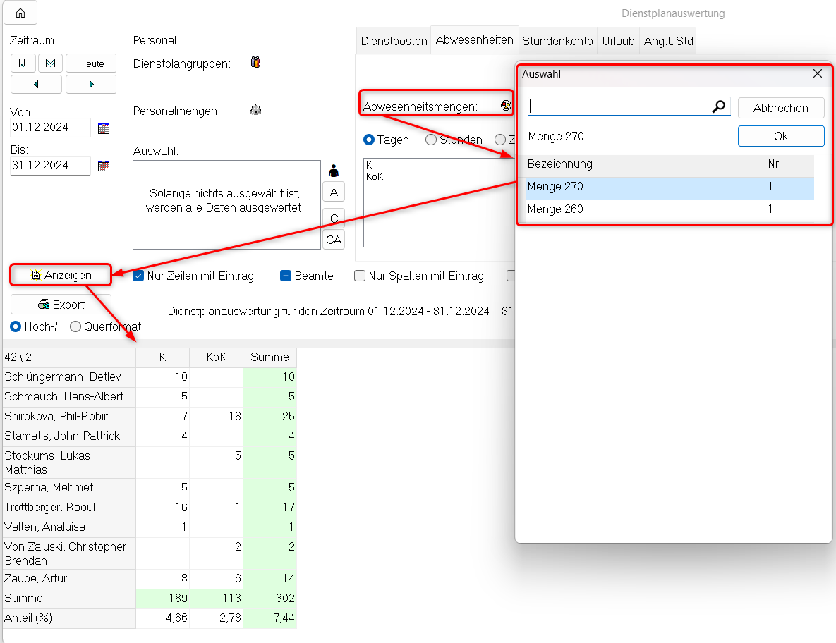Go to previous period with left arrow
The width and height of the screenshot is (836, 643).
(x=37, y=85)
